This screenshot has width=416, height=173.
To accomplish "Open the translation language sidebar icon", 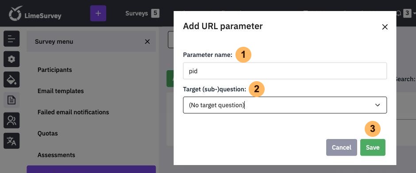I will [x=12, y=141].
